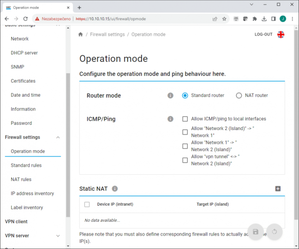Collapse the Firewall settings section
The image size is (299, 249).
tap(58, 137)
